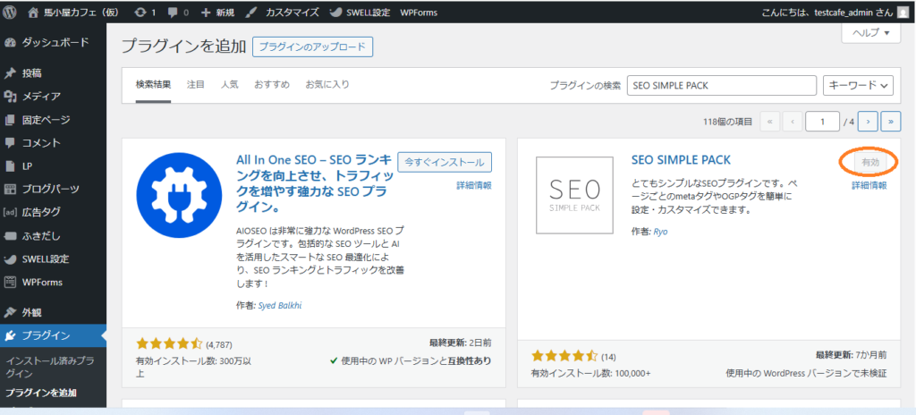Click the current page number field
Image resolution: width=916 pixels, height=415 pixels.
tap(823, 122)
